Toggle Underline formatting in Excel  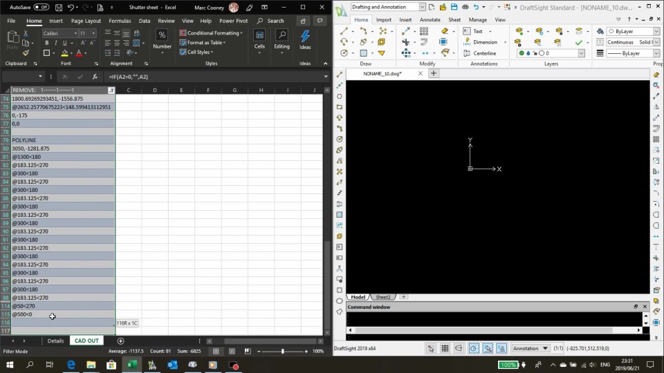[x=64, y=43]
